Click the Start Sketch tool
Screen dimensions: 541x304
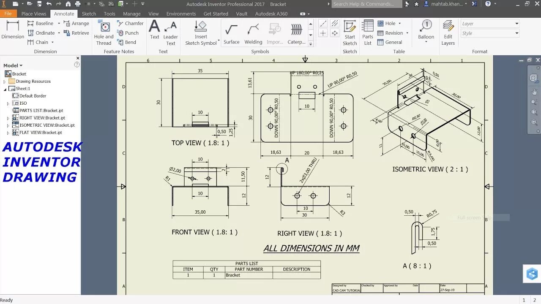pyautogui.click(x=350, y=33)
